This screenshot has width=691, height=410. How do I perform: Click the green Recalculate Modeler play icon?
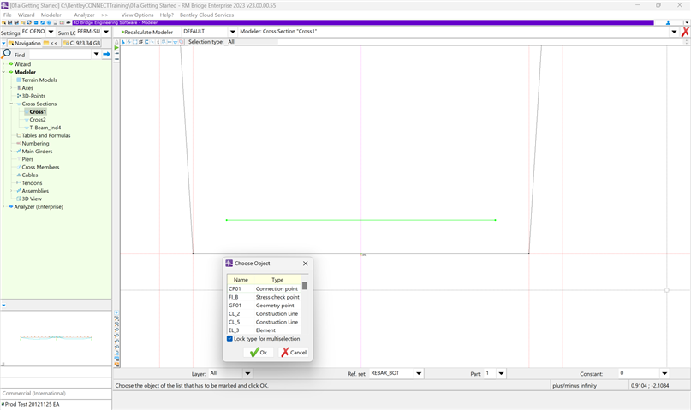[x=122, y=32]
